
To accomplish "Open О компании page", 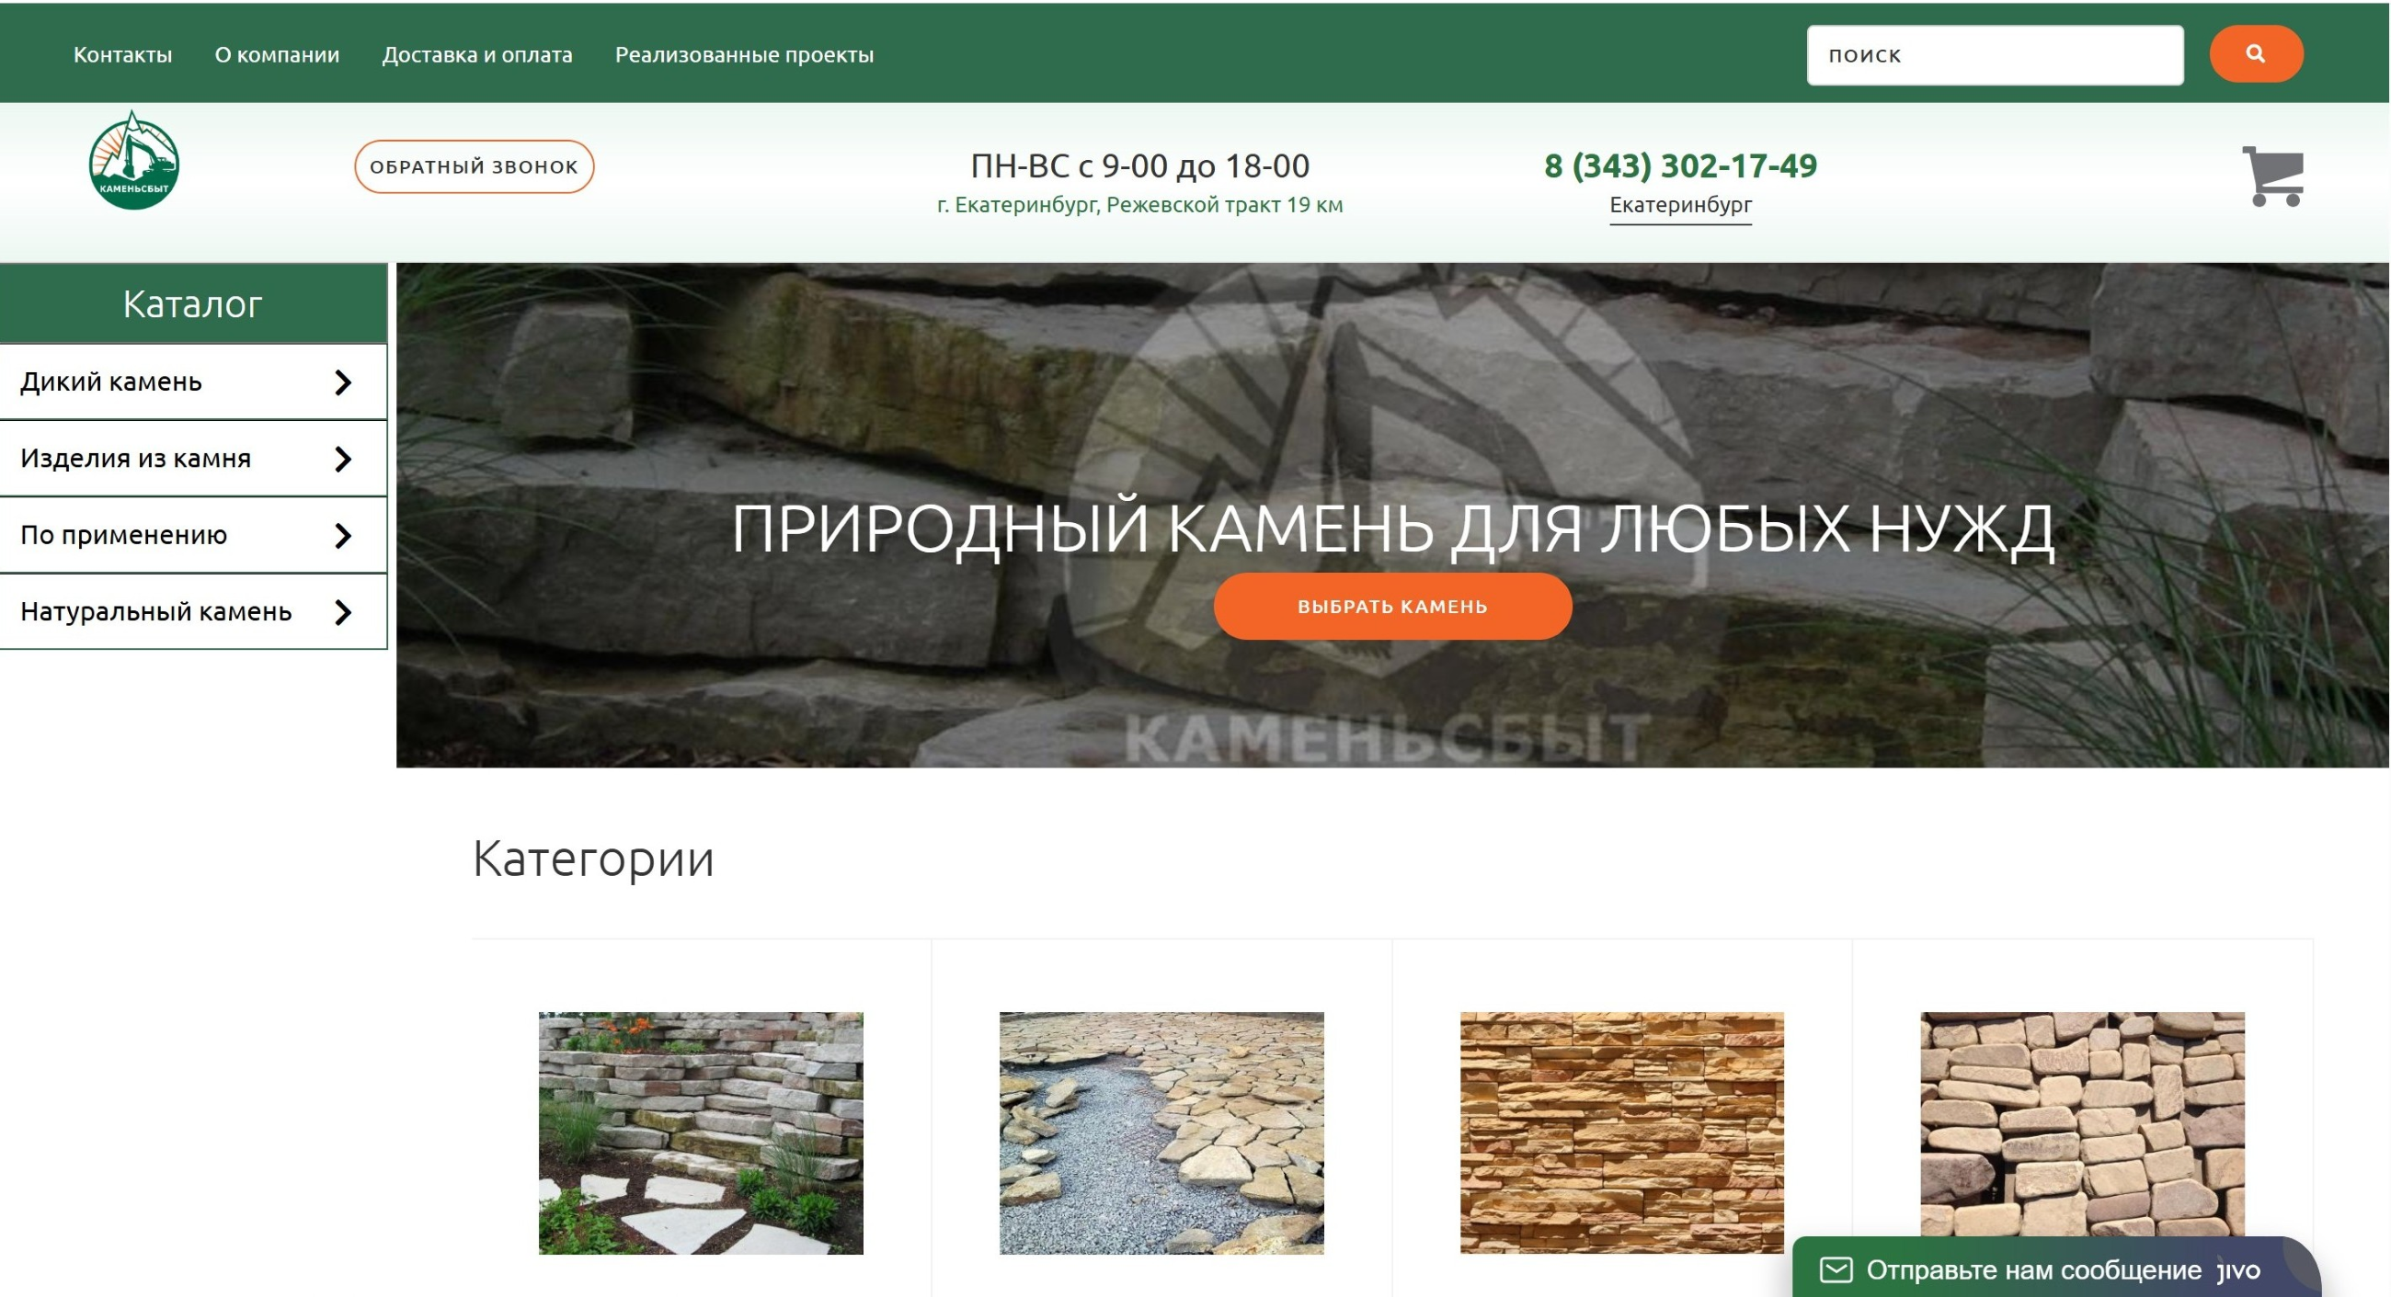I will tap(277, 55).
